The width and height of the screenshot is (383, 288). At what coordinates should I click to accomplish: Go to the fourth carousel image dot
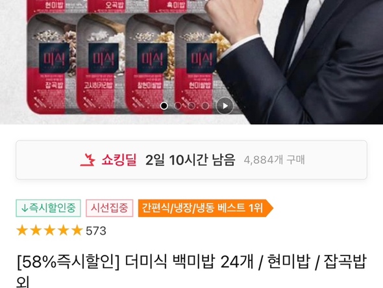[205, 106]
